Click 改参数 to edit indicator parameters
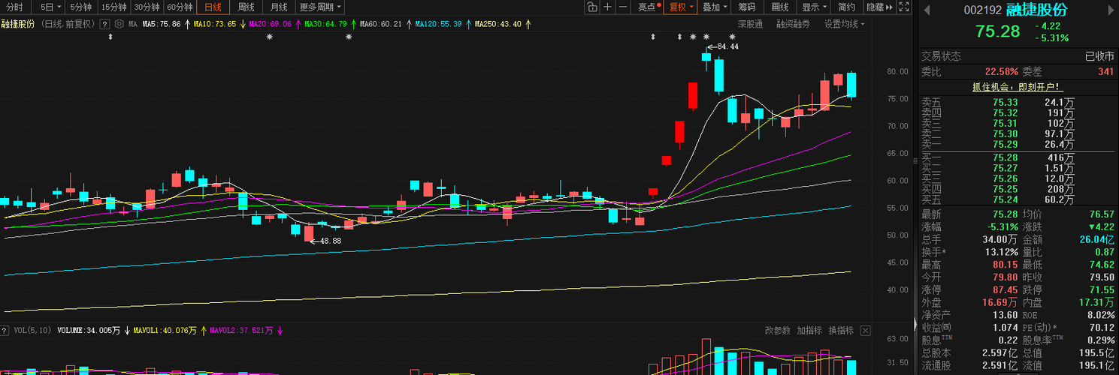 pos(778,330)
